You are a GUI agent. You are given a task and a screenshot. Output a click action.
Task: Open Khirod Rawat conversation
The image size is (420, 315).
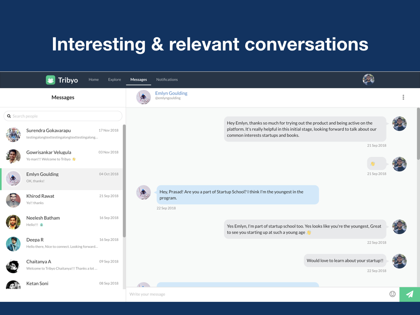tap(62, 201)
